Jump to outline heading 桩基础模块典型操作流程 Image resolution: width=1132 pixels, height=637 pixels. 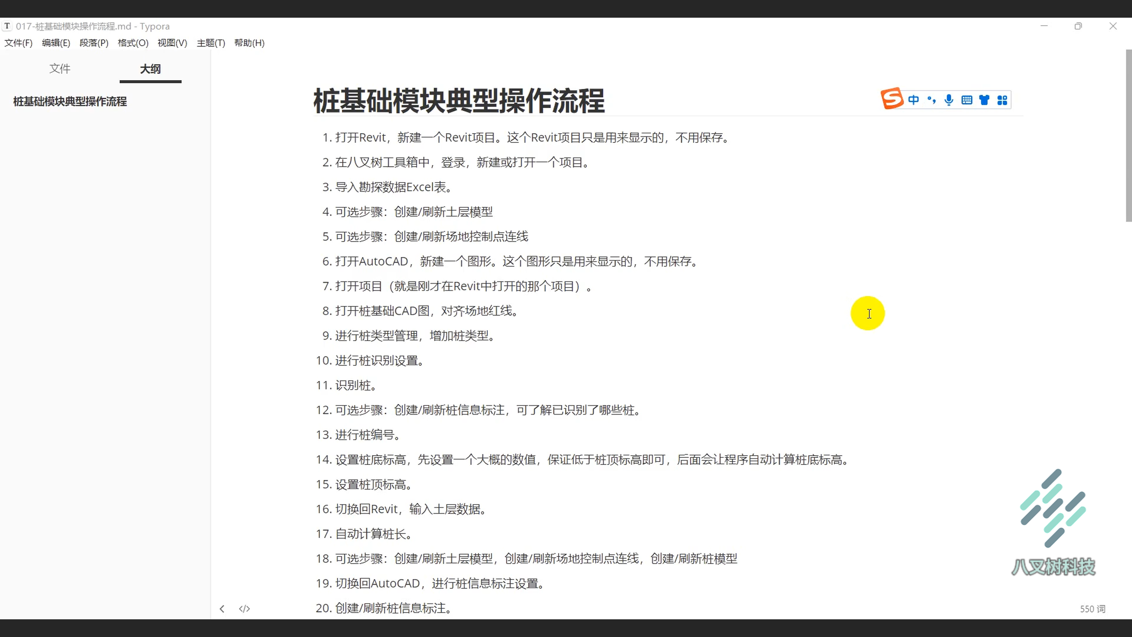click(70, 101)
